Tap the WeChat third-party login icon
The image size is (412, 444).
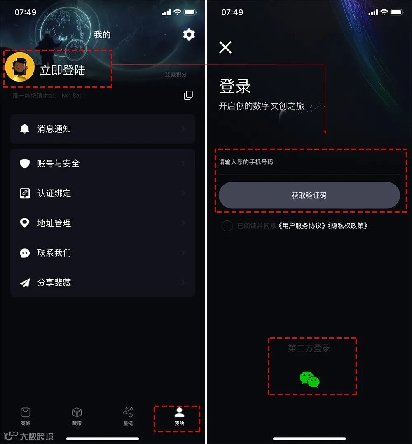click(x=309, y=379)
